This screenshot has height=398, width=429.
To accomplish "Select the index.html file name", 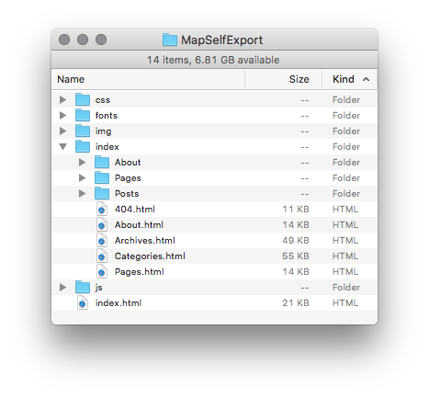I will 119,303.
